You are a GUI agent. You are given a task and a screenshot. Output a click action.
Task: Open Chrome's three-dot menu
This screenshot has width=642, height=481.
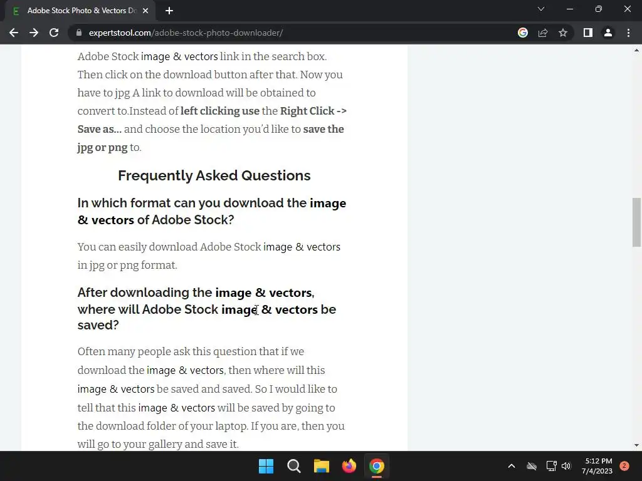coord(628,33)
